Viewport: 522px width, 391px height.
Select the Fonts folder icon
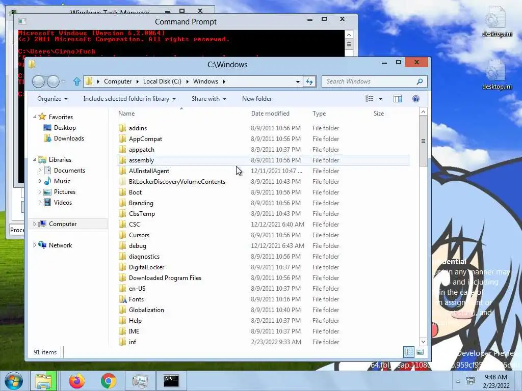[x=122, y=299]
